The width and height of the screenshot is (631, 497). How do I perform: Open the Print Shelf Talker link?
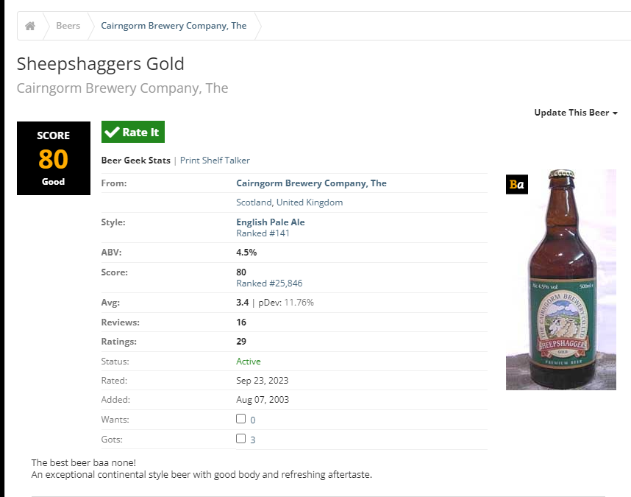(215, 161)
